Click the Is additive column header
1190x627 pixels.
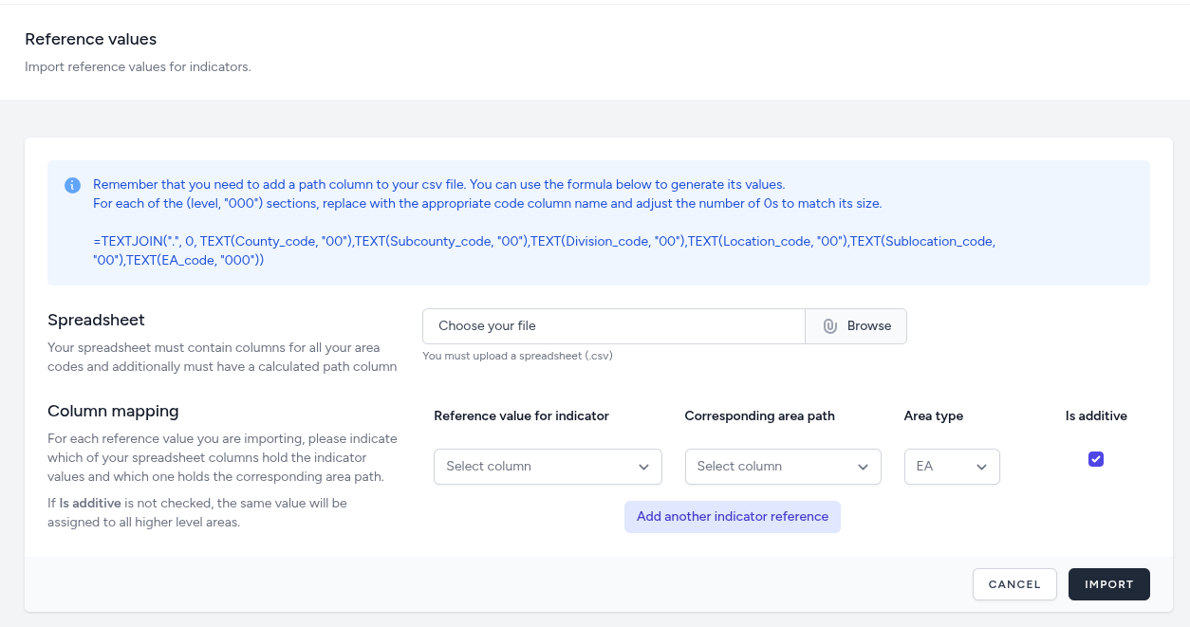(1096, 415)
